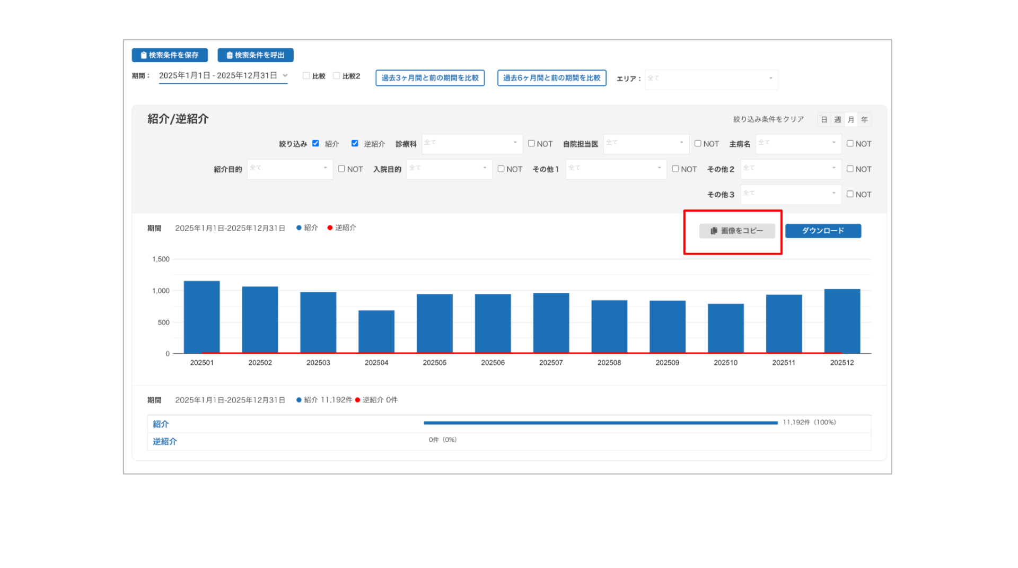Click the 紹介 row link in summary
Screen dimensions: 1018x568
coord(161,424)
